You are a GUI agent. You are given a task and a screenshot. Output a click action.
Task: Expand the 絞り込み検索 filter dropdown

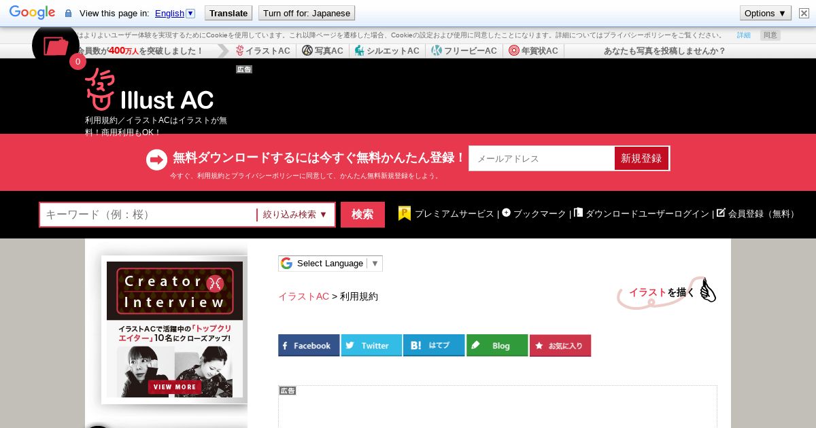click(x=295, y=215)
